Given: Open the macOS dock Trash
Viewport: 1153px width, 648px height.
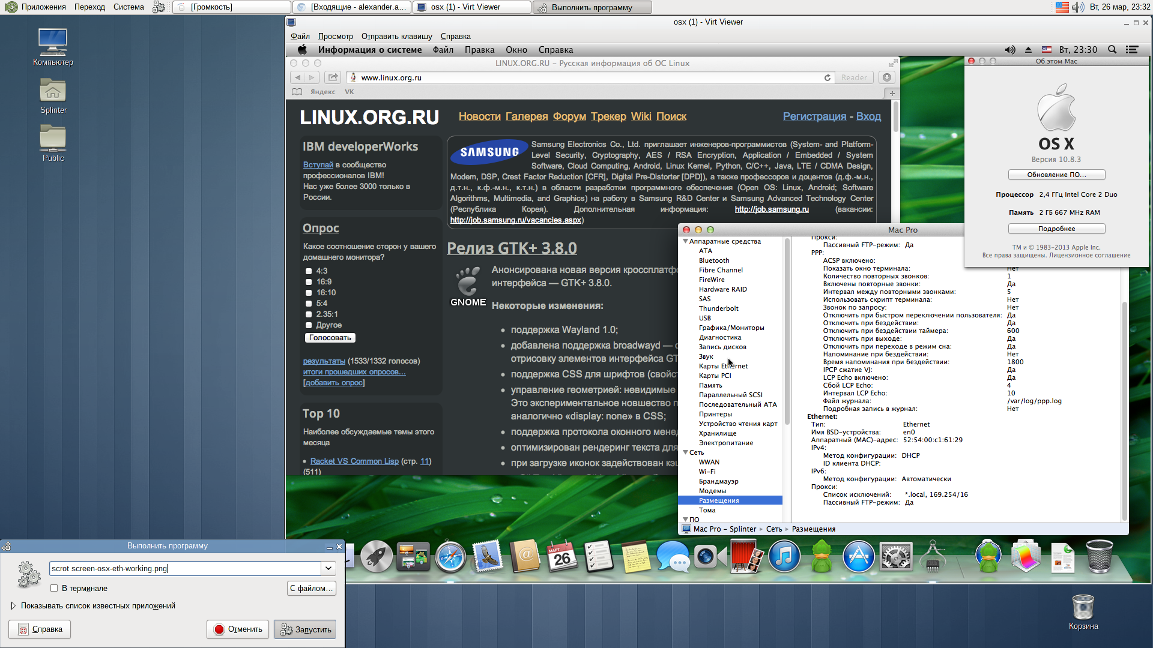Looking at the screenshot, I should (1100, 557).
